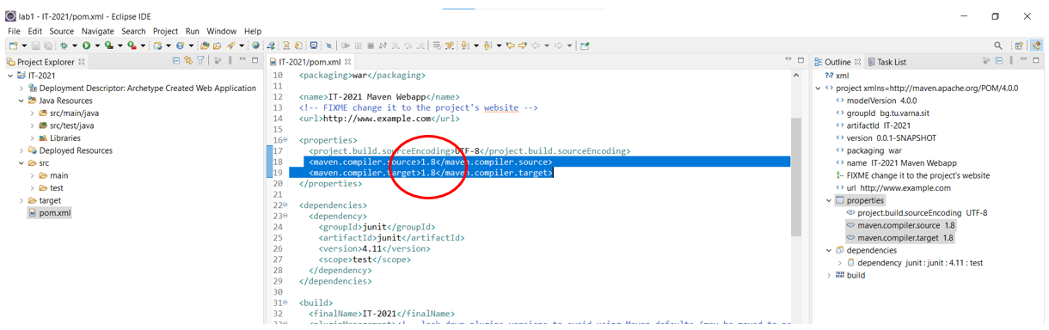Screen dimensions: 1049x330
Task: Click the Open Type toolbar icon
Action: (x=204, y=46)
